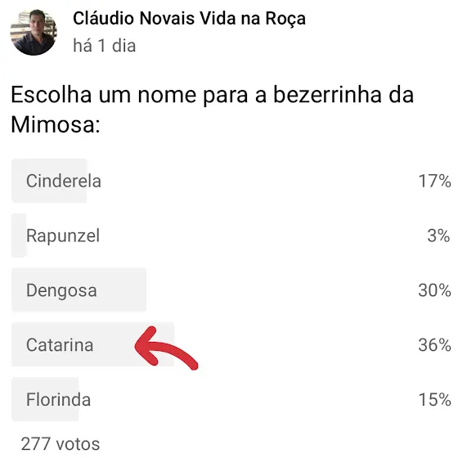
Task: Click the right end of Cinderela's gray bar
Action: pyautogui.click(x=83, y=181)
